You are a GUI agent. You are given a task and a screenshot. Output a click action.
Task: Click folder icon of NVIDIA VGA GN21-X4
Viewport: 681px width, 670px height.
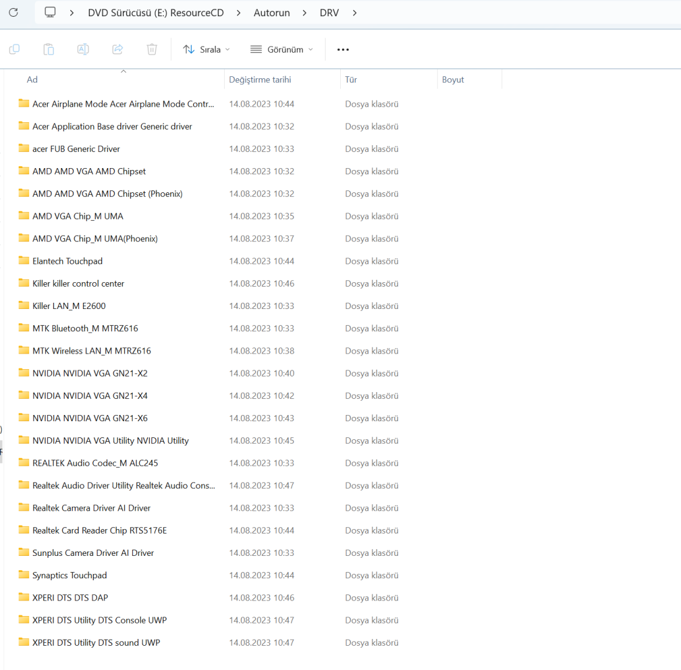[x=24, y=395]
